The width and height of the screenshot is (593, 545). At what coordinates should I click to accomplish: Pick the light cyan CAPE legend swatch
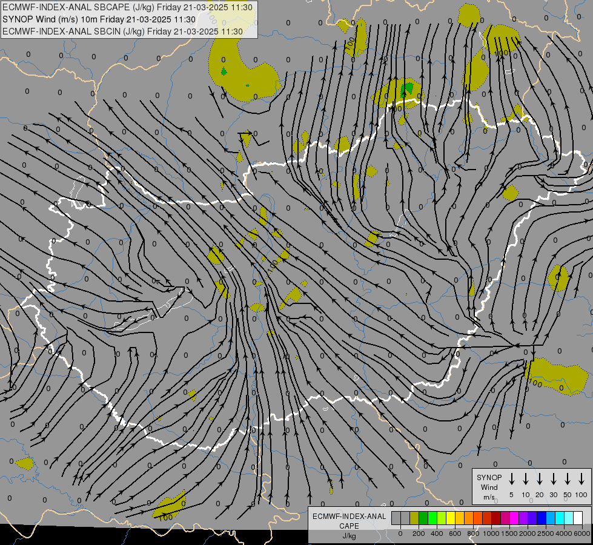(x=569, y=518)
